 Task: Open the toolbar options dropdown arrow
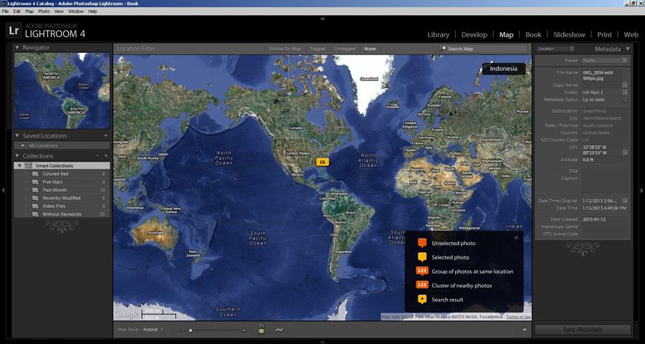[x=525, y=330]
